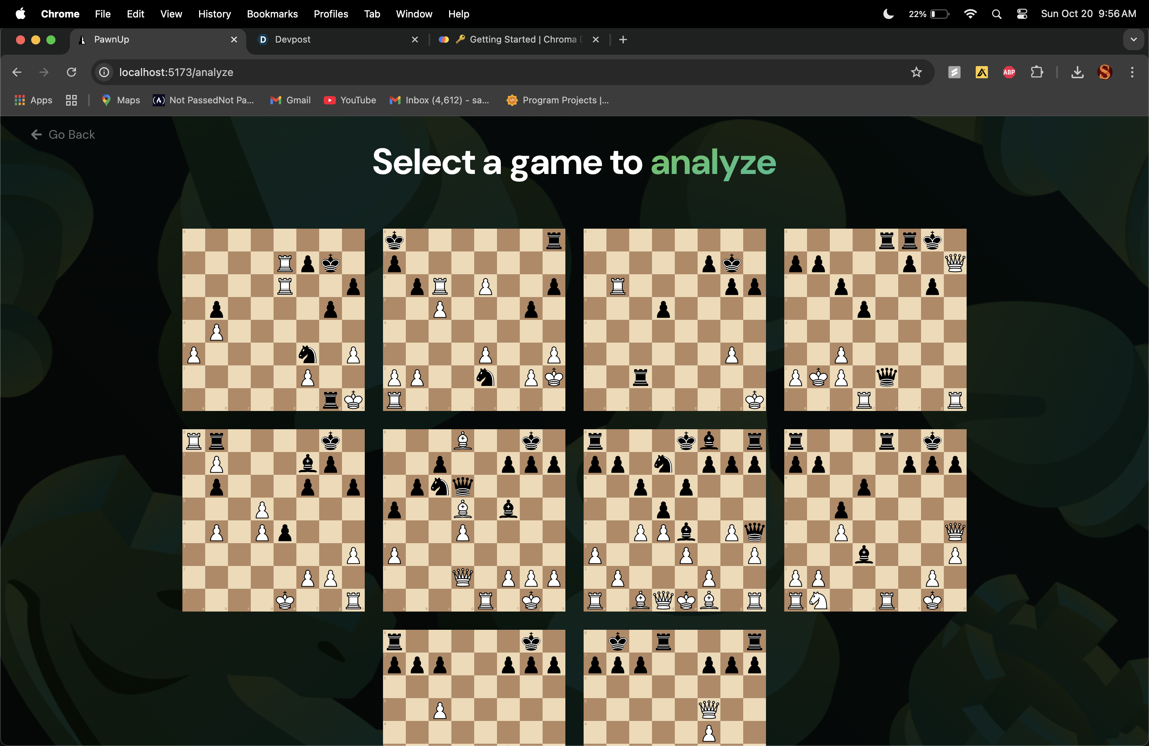Open Chrome downloads icon

click(x=1076, y=73)
